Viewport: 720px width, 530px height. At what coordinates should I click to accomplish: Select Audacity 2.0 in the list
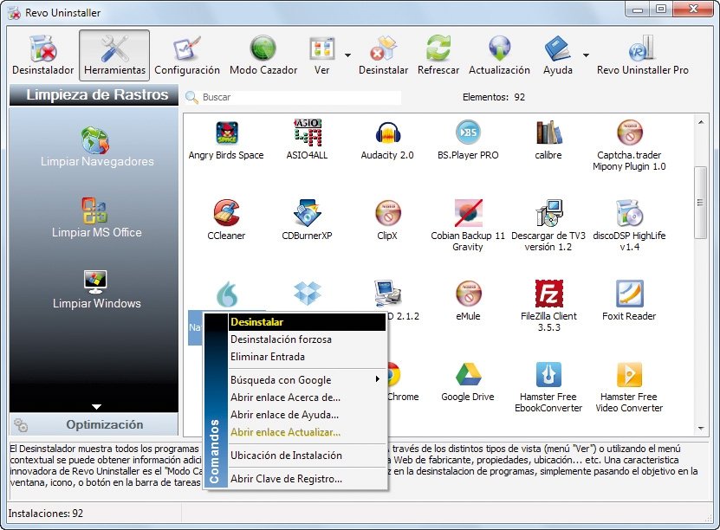387,140
